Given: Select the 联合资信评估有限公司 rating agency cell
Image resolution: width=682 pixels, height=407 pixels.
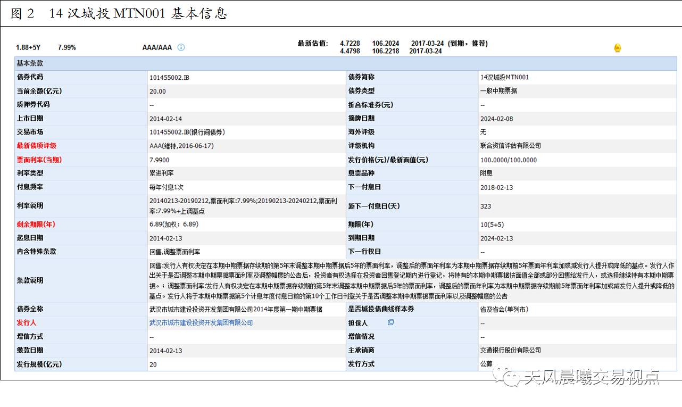Looking at the screenshot, I should (x=511, y=146).
